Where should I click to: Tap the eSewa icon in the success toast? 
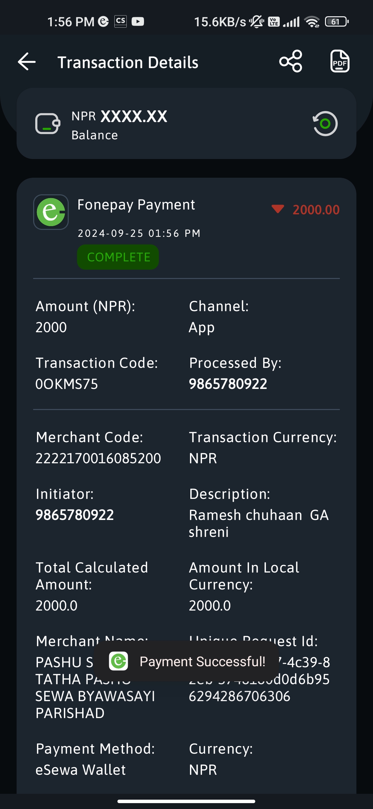[x=118, y=661]
